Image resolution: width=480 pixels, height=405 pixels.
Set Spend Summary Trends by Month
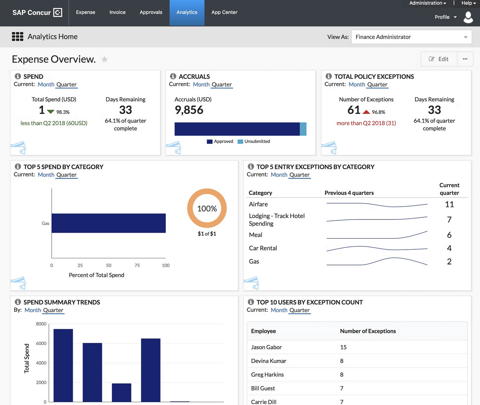33,310
